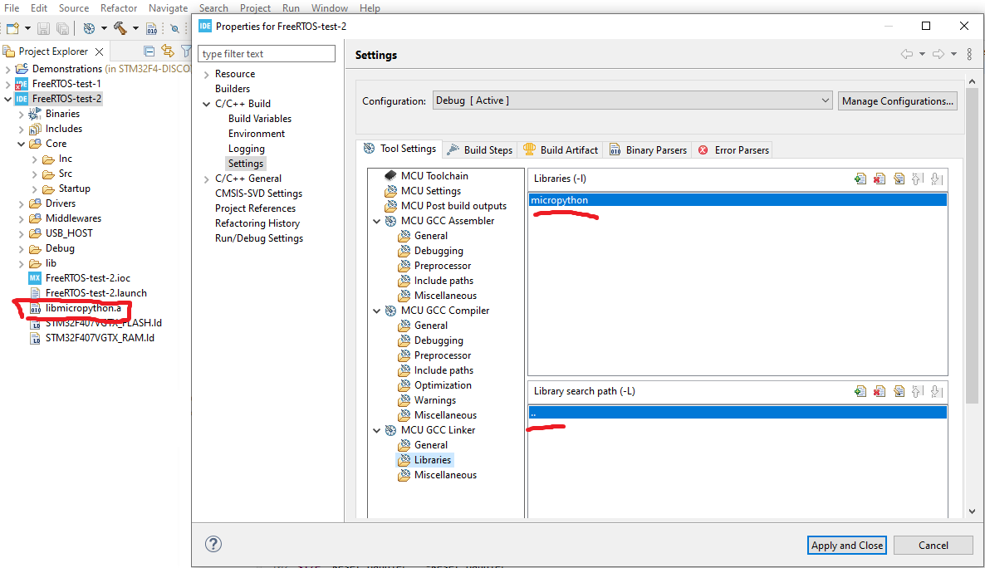
Task: Collapse the MCU GCC Compiler group
Action: [376, 311]
